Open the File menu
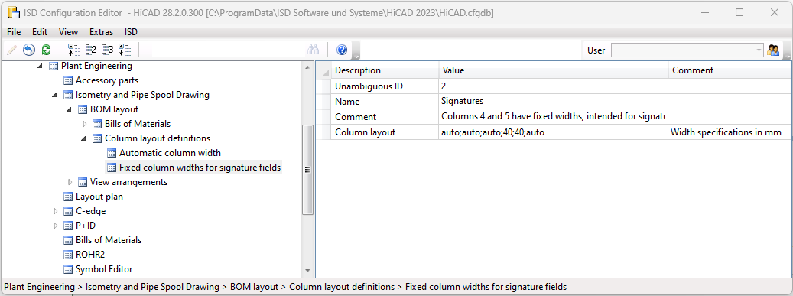 pos(14,32)
